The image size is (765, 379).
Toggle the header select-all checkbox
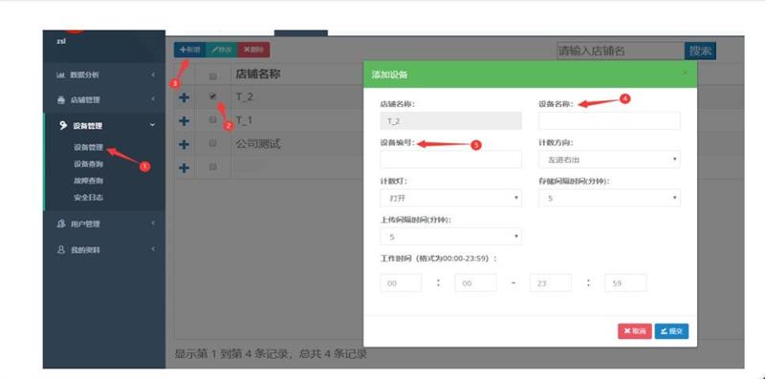(212, 76)
